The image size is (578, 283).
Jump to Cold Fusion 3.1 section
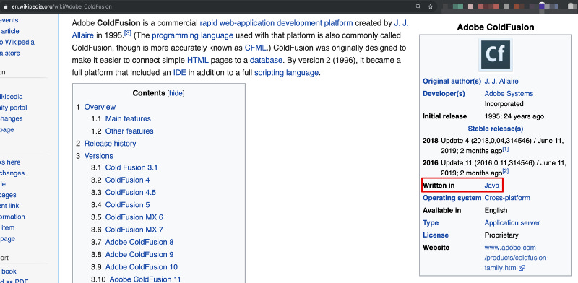click(131, 167)
